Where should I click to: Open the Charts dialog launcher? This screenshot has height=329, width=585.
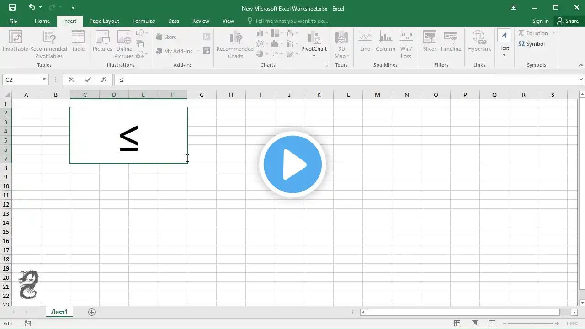(x=327, y=65)
